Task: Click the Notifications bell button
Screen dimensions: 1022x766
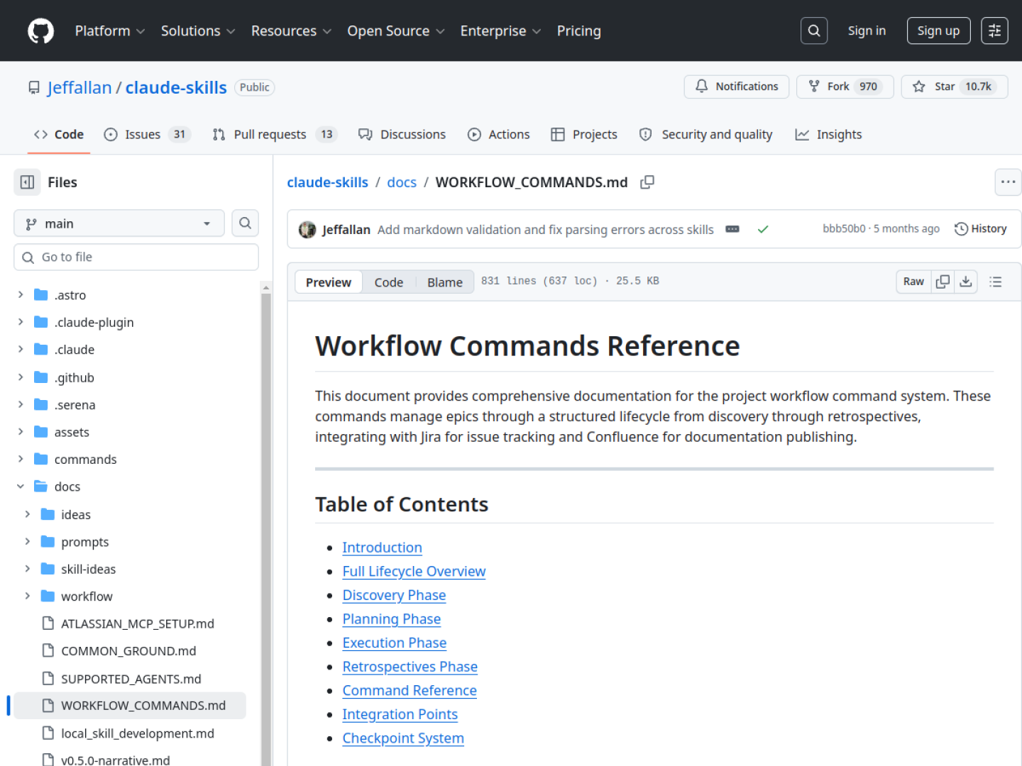Action: [x=737, y=87]
